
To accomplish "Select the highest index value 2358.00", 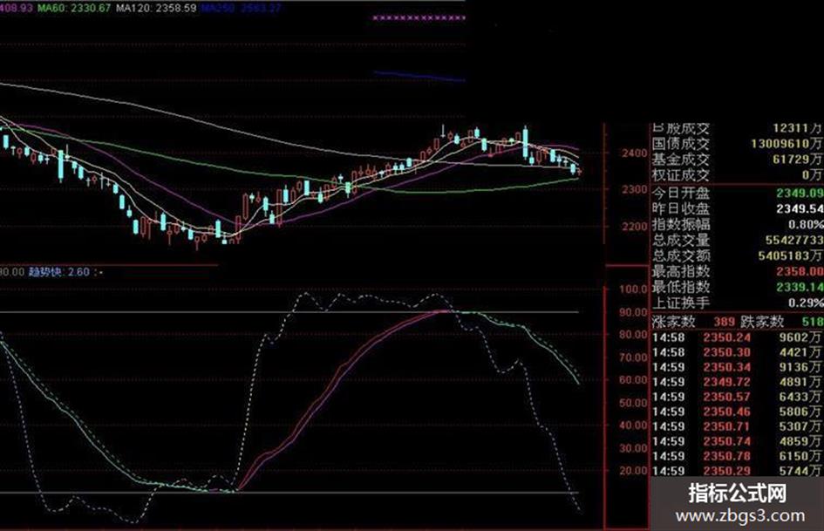I will tap(800, 271).
